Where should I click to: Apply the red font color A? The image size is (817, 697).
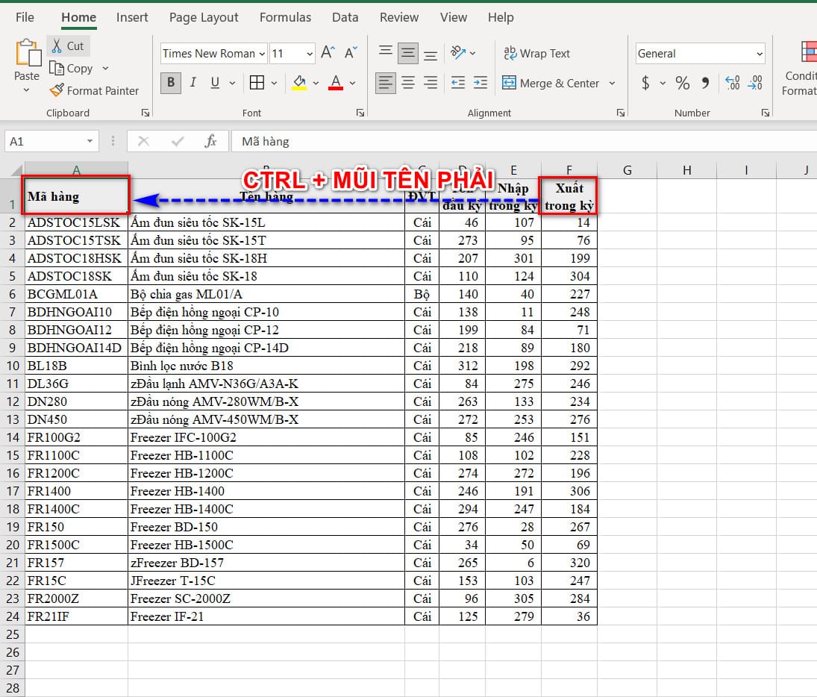click(x=336, y=82)
